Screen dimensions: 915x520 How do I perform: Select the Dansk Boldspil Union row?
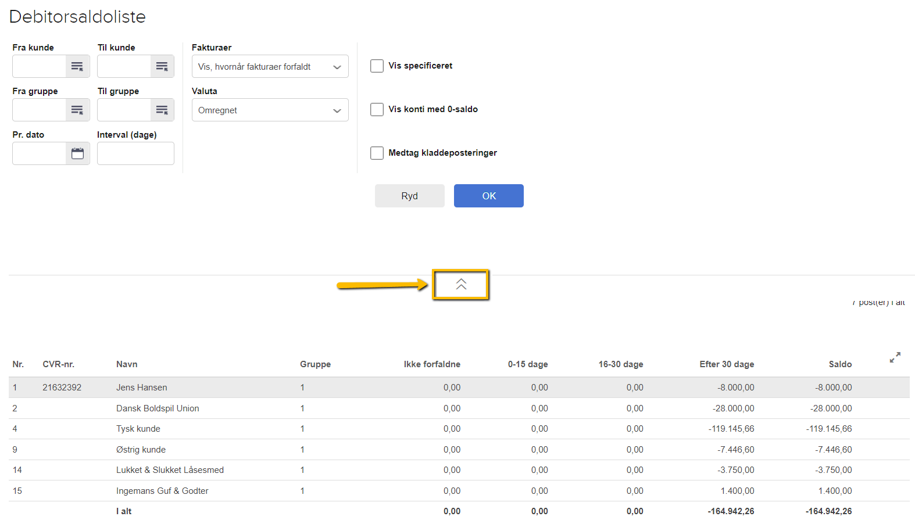[x=158, y=408]
